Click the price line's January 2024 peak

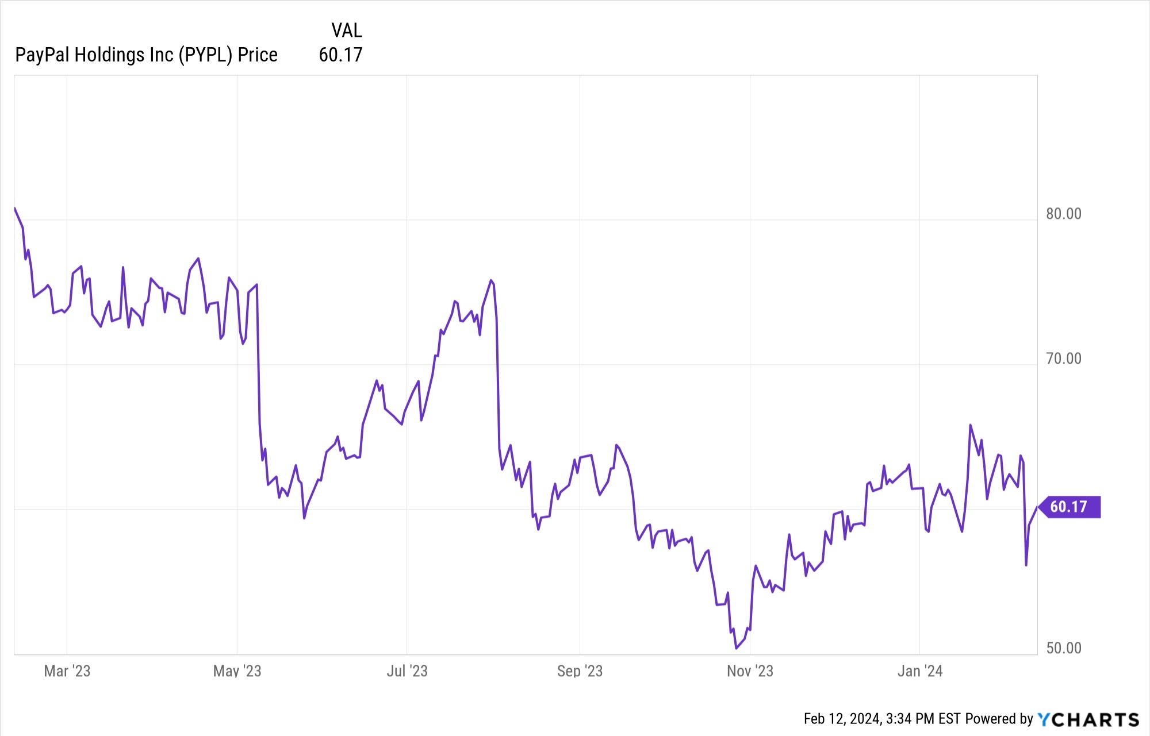coord(971,425)
